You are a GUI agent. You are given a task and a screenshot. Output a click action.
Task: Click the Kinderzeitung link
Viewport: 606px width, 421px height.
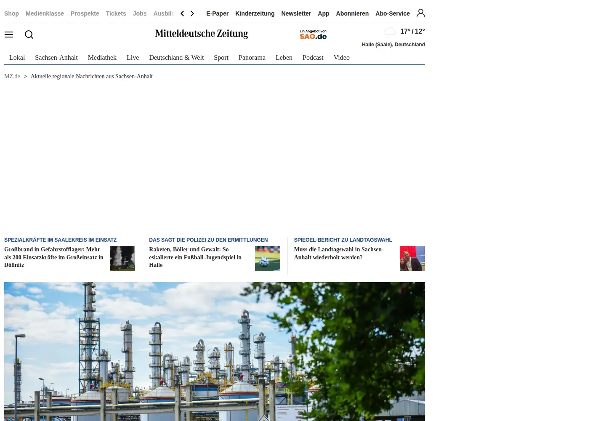point(255,13)
